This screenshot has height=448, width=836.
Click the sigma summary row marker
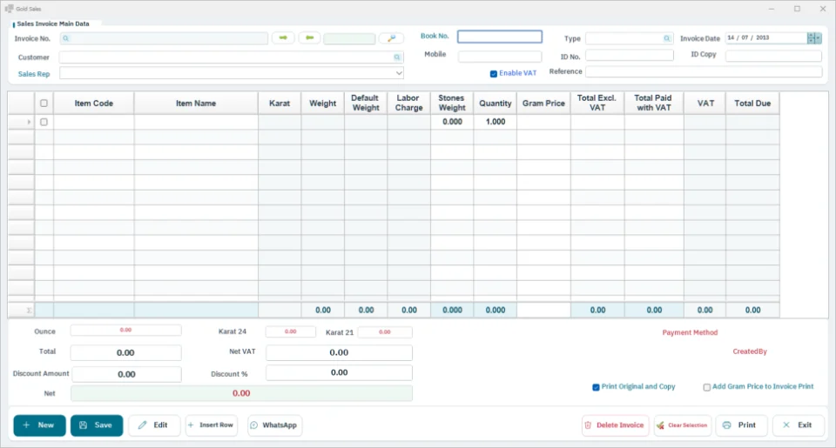pyautogui.click(x=29, y=310)
